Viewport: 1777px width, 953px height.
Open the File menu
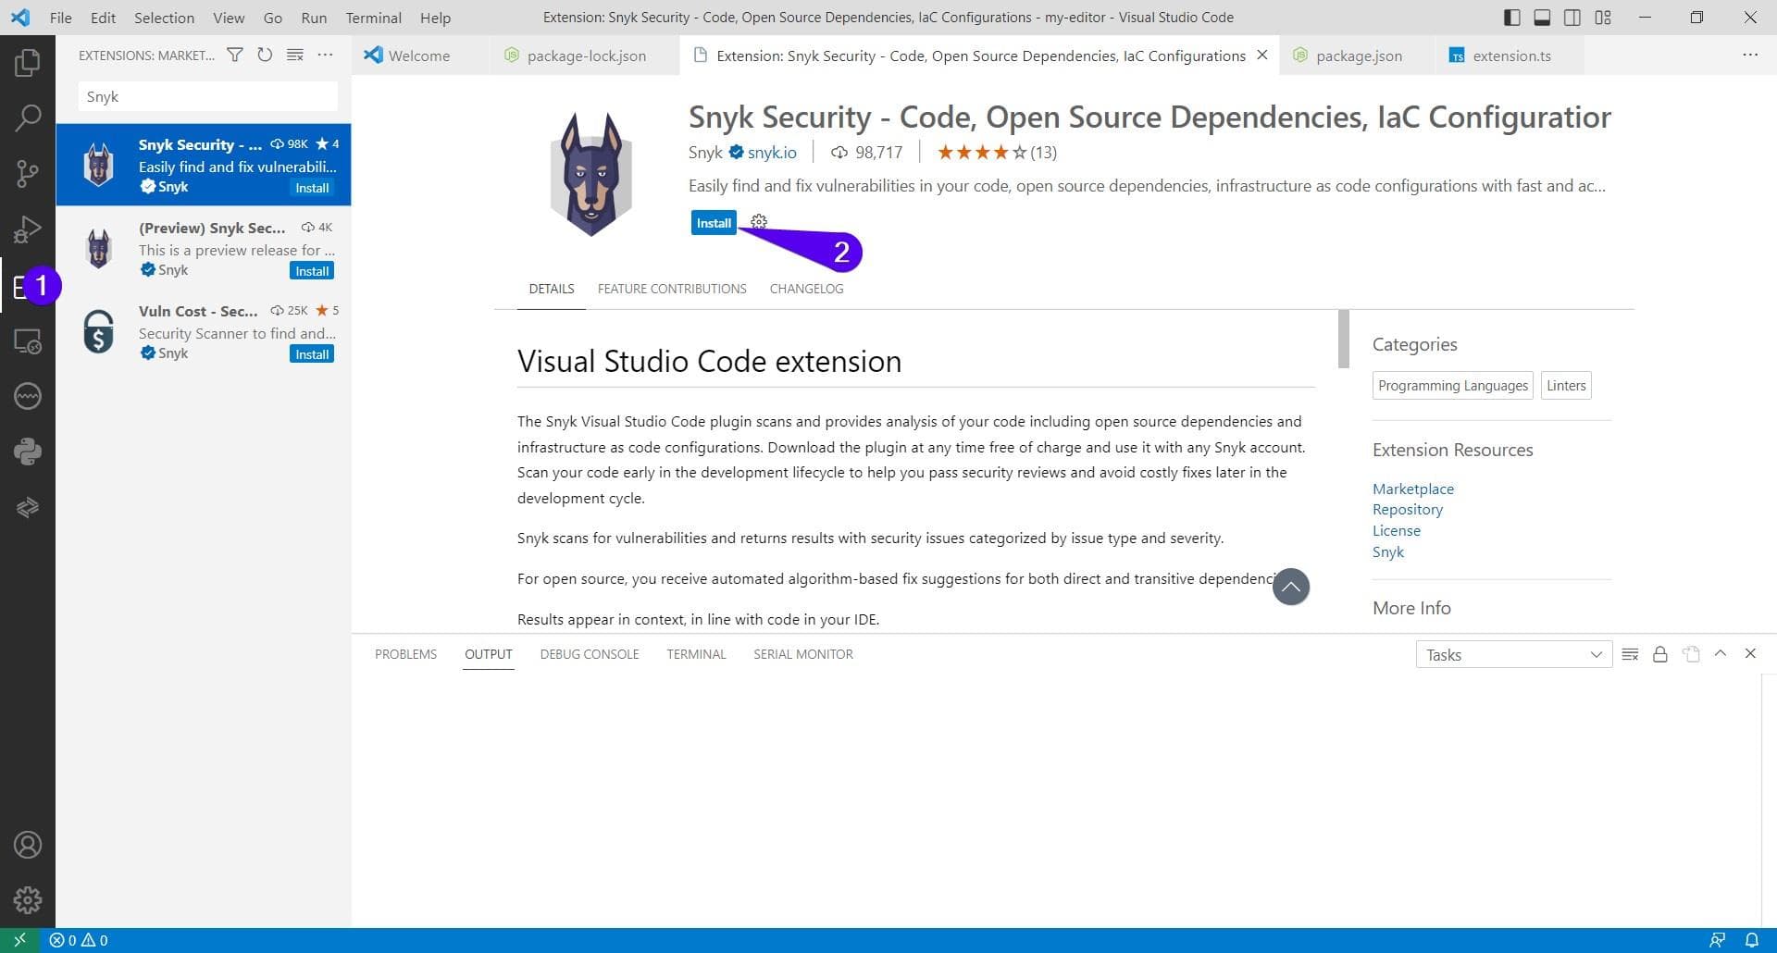[61, 18]
